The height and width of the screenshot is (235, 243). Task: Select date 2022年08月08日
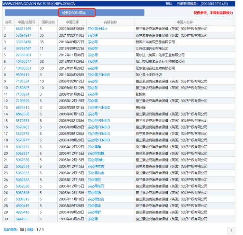pyautogui.click(x=72, y=29)
